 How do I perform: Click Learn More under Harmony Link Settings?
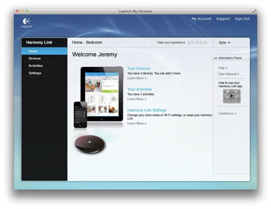pos(137,123)
